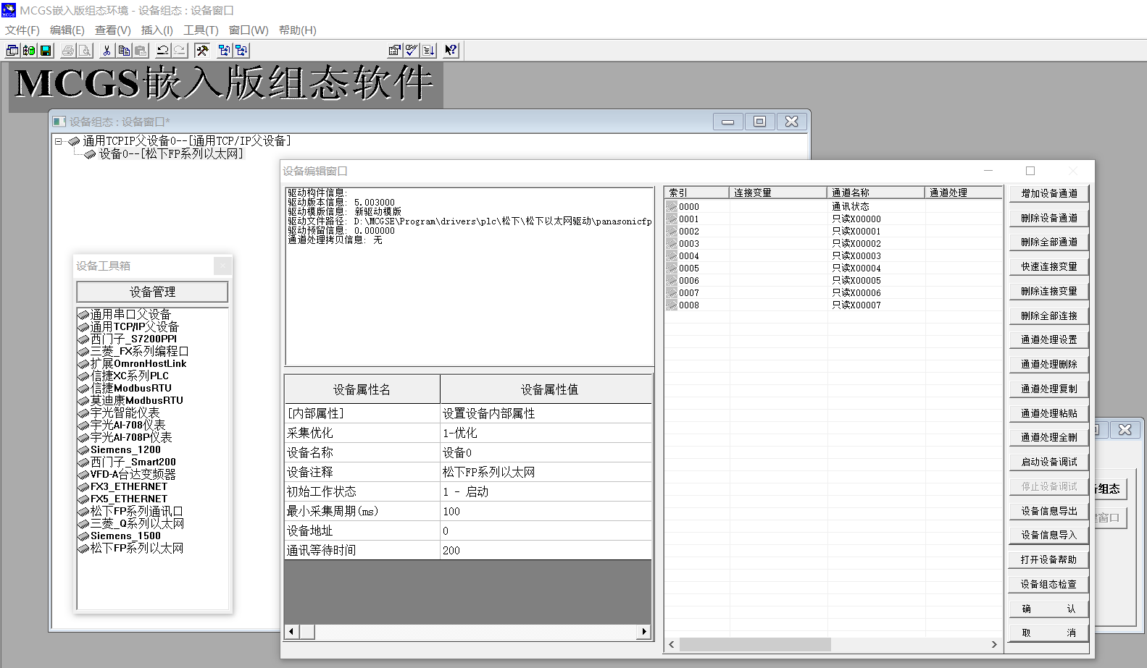
Task: Click the 增加设备通道 button
Action: pyautogui.click(x=1048, y=193)
